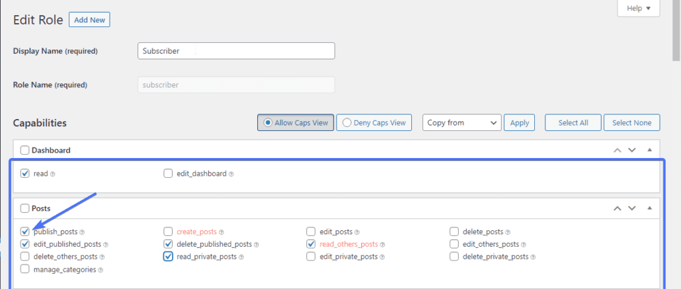The image size is (681, 289).
Task: Enable edit_others_posts capability
Action: pos(454,244)
